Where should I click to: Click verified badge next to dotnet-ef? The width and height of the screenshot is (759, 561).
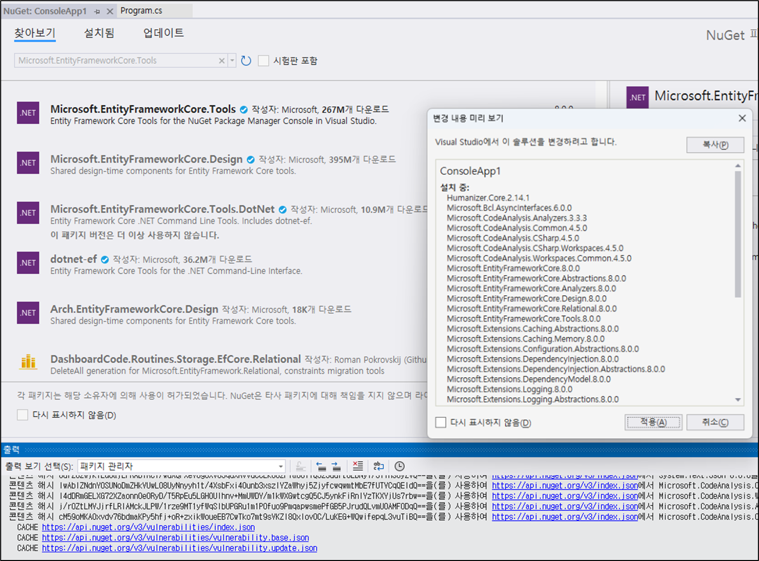tap(105, 259)
